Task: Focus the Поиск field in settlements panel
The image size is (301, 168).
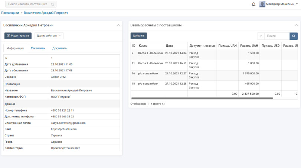Action: pyautogui.click(x=277, y=36)
